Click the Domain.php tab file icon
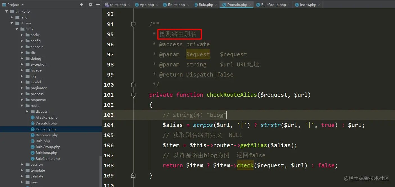The width and height of the screenshot is (395, 187). (x=224, y=5)
